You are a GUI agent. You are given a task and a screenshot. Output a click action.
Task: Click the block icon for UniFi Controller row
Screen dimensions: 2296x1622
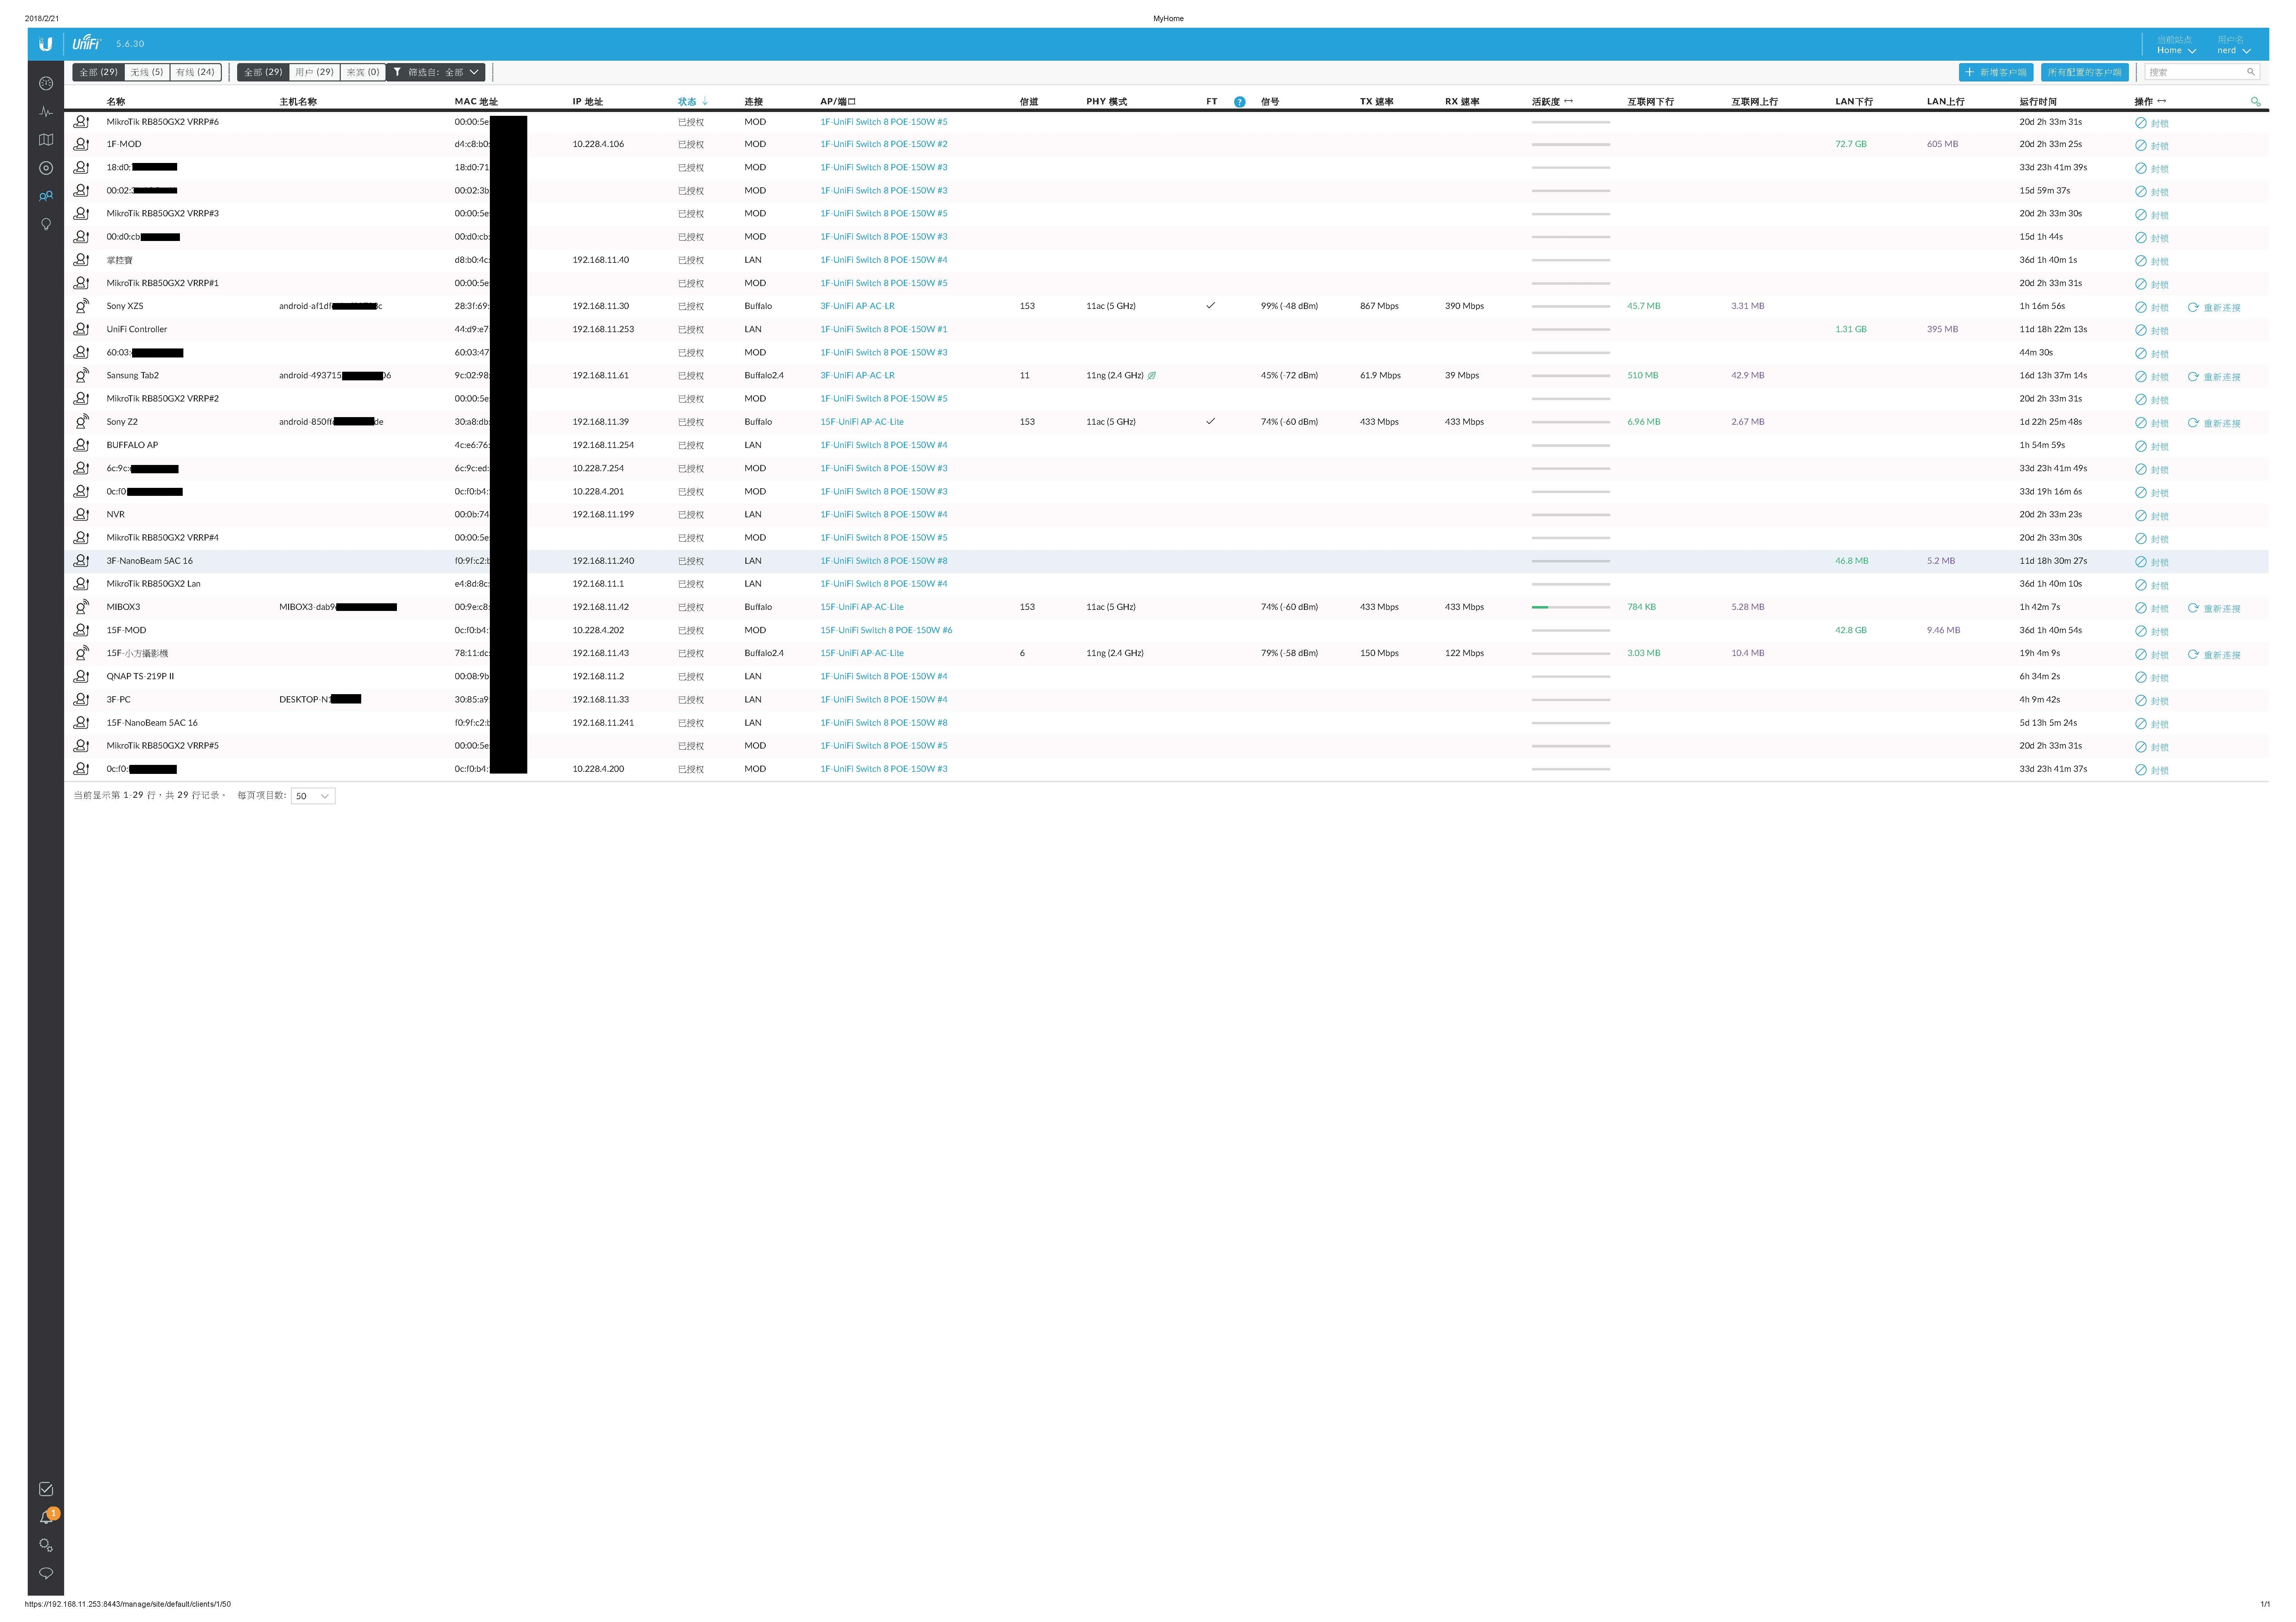click(2141, 330)
